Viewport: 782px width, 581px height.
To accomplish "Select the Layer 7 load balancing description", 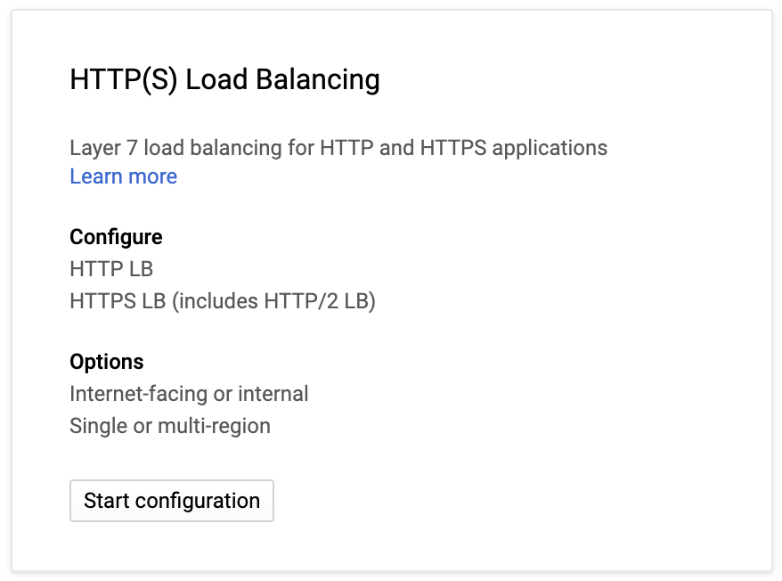I will pyautogui.click(x=338, y=148).
